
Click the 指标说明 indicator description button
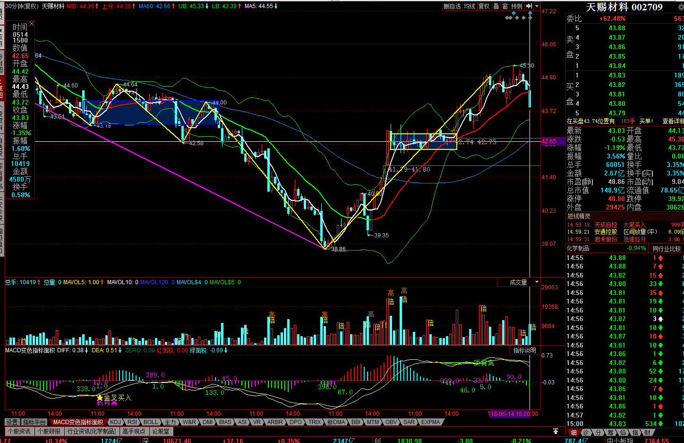coord(525,350)
